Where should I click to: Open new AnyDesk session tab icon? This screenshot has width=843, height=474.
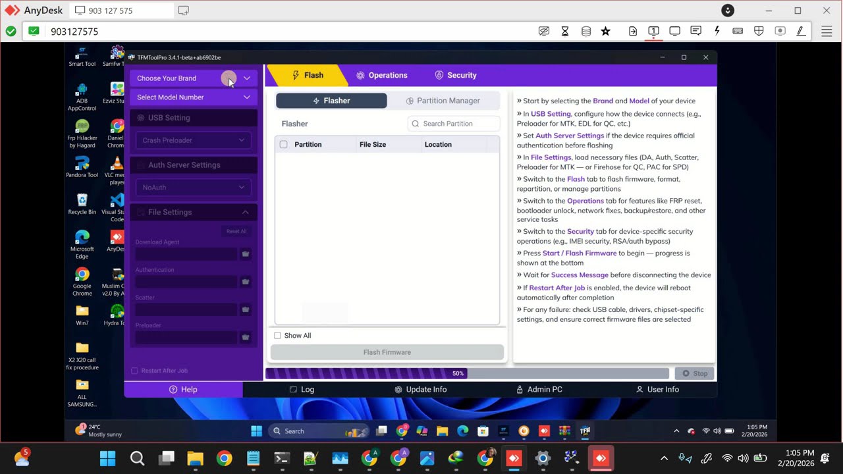point(184,11)
